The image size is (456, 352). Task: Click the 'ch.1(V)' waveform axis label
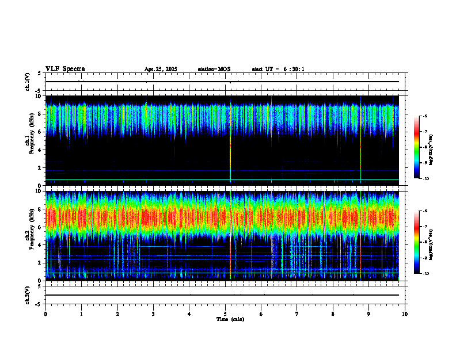coord(28,82)
